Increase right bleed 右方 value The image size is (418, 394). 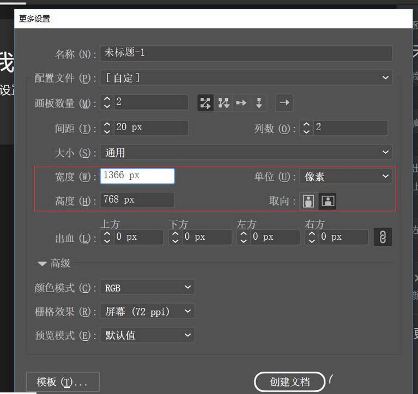pos(312,234)
